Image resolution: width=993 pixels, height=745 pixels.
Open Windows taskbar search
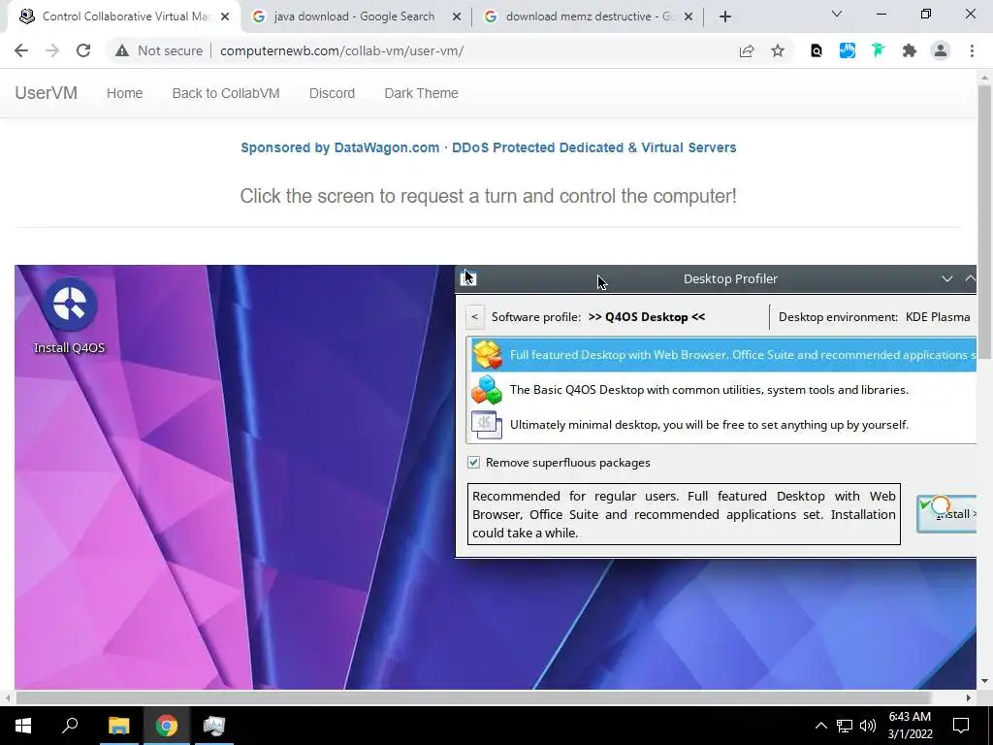pyautogui.click(x=70, y=726)
